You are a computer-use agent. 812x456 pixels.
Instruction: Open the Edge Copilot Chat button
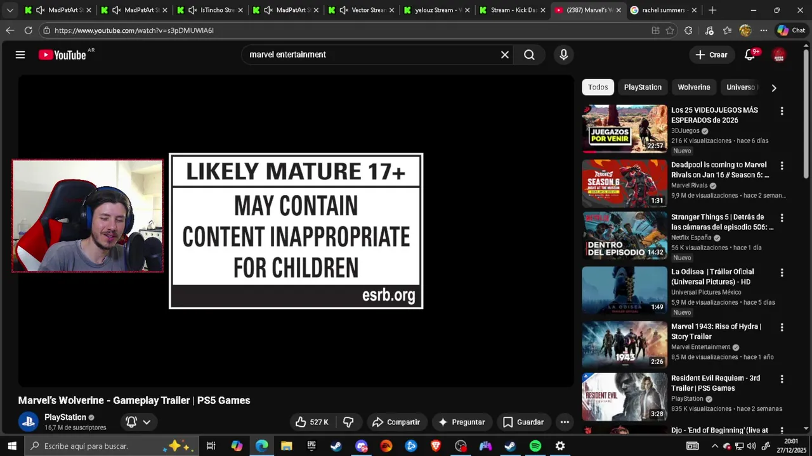coord(790,30)
